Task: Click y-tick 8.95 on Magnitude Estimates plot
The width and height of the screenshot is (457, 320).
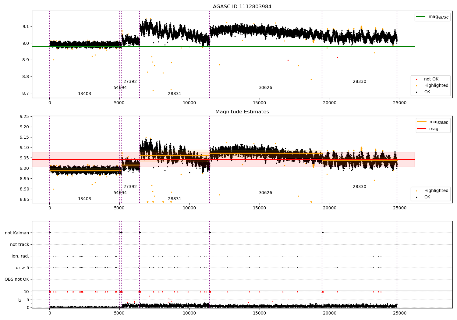Action: click(24, 179)
